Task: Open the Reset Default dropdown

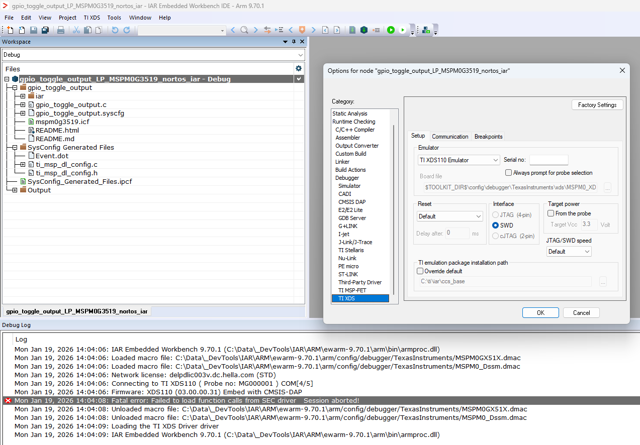Action: click(450, 216)
